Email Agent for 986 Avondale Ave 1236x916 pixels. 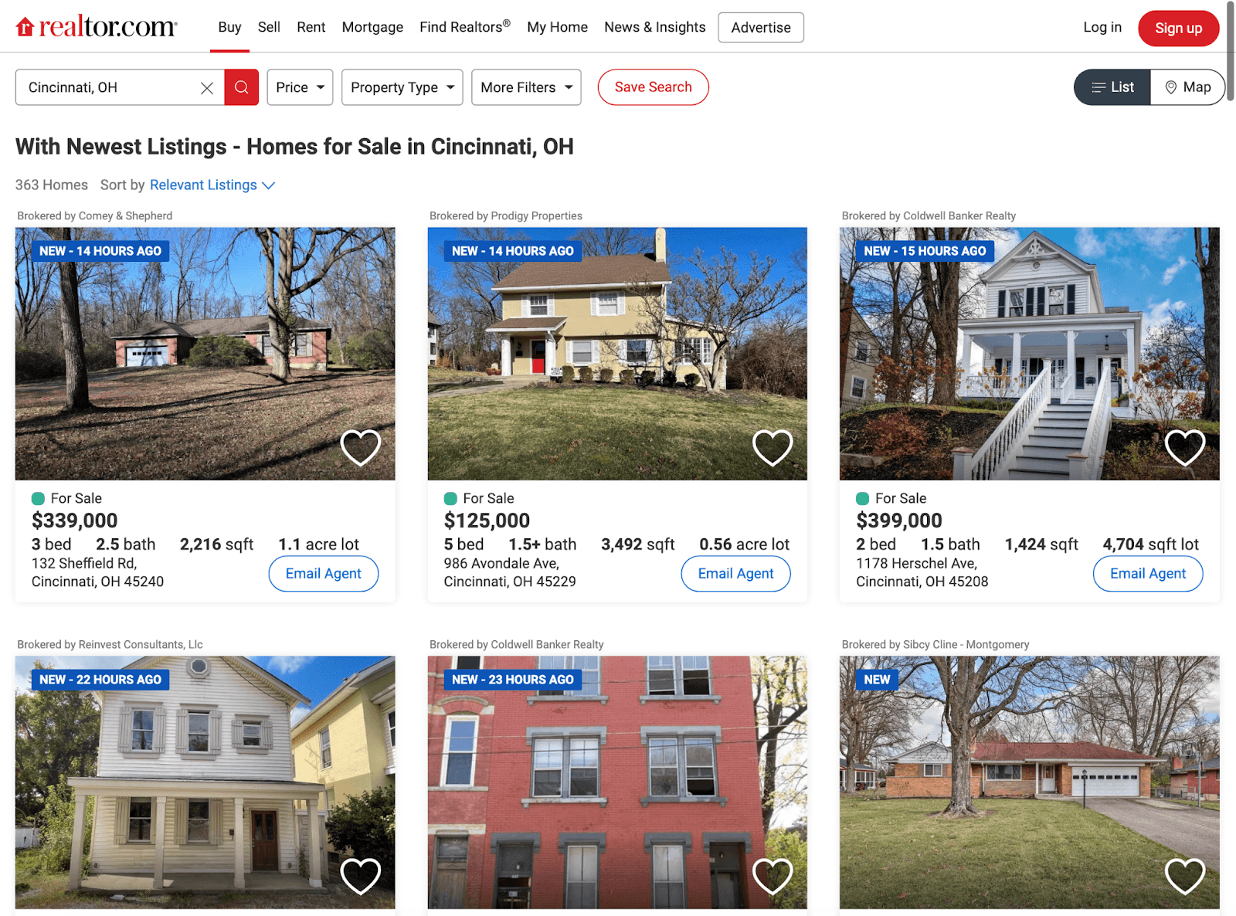coord(735,574)
